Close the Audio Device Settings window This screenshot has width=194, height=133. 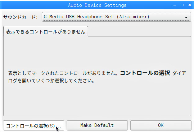190,5
